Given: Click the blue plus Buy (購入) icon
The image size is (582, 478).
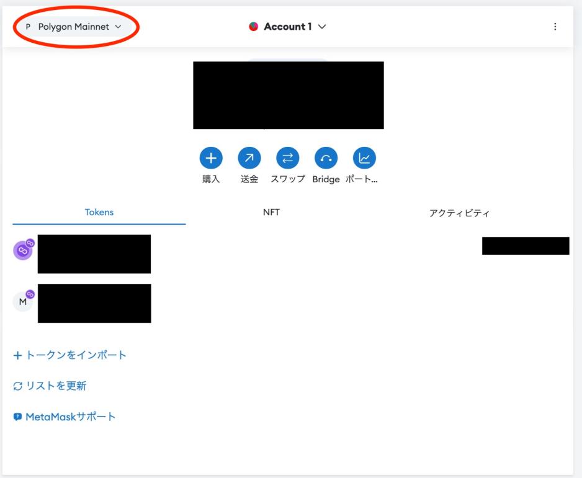Looking at the screenshot, I should click(211, 159).
